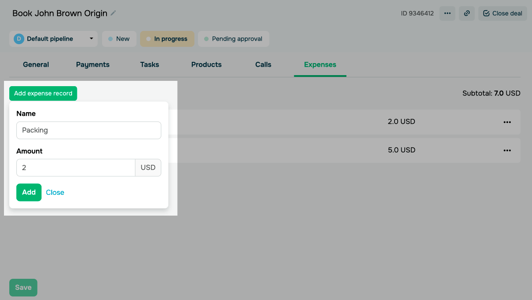Click into the Amount input field
The image size is (532, 300).
(x=76, y=168)
